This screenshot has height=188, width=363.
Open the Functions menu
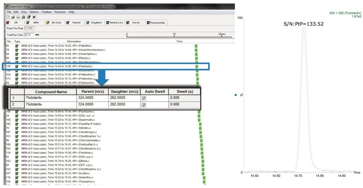pos(60,12)
